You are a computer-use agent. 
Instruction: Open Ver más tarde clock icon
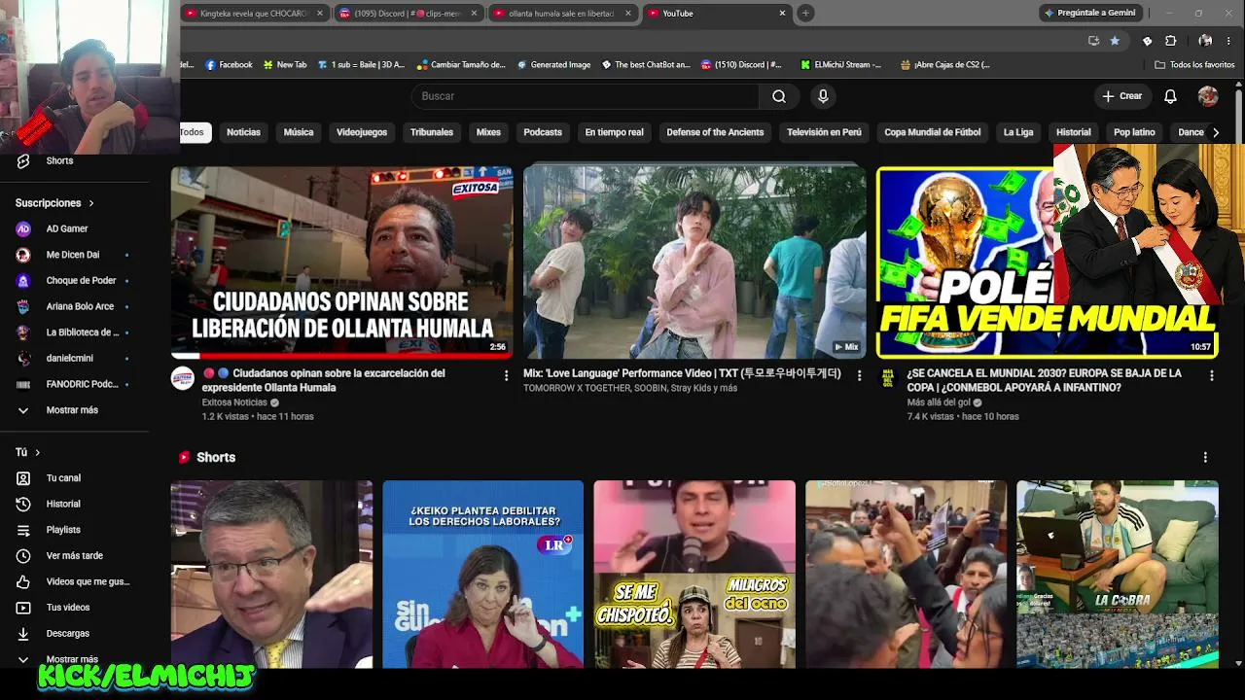[23, 556]
